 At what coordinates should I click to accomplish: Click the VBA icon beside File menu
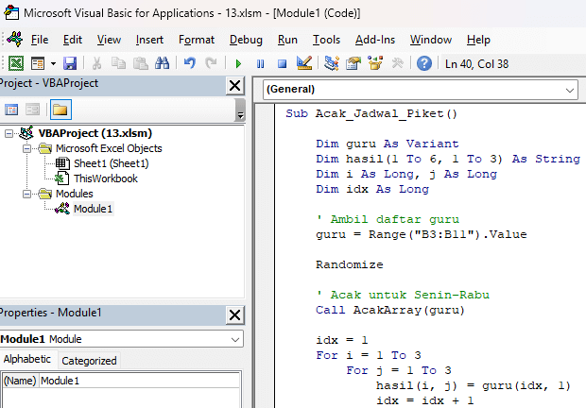click(x=15, y=40)
